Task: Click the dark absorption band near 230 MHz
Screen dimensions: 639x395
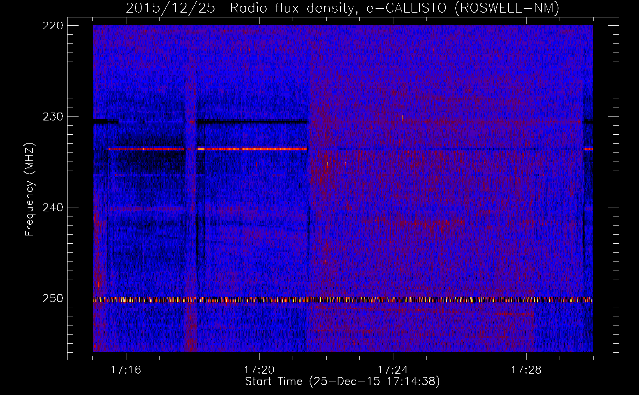Action: (253, 122)
